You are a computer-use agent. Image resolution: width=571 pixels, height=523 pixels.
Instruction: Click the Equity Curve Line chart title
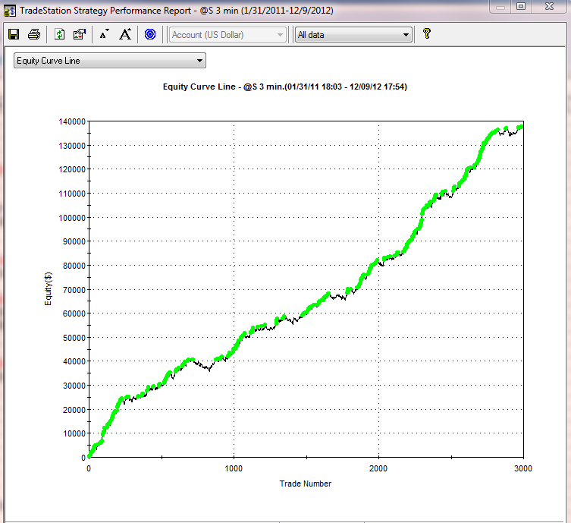click(285, 87)
